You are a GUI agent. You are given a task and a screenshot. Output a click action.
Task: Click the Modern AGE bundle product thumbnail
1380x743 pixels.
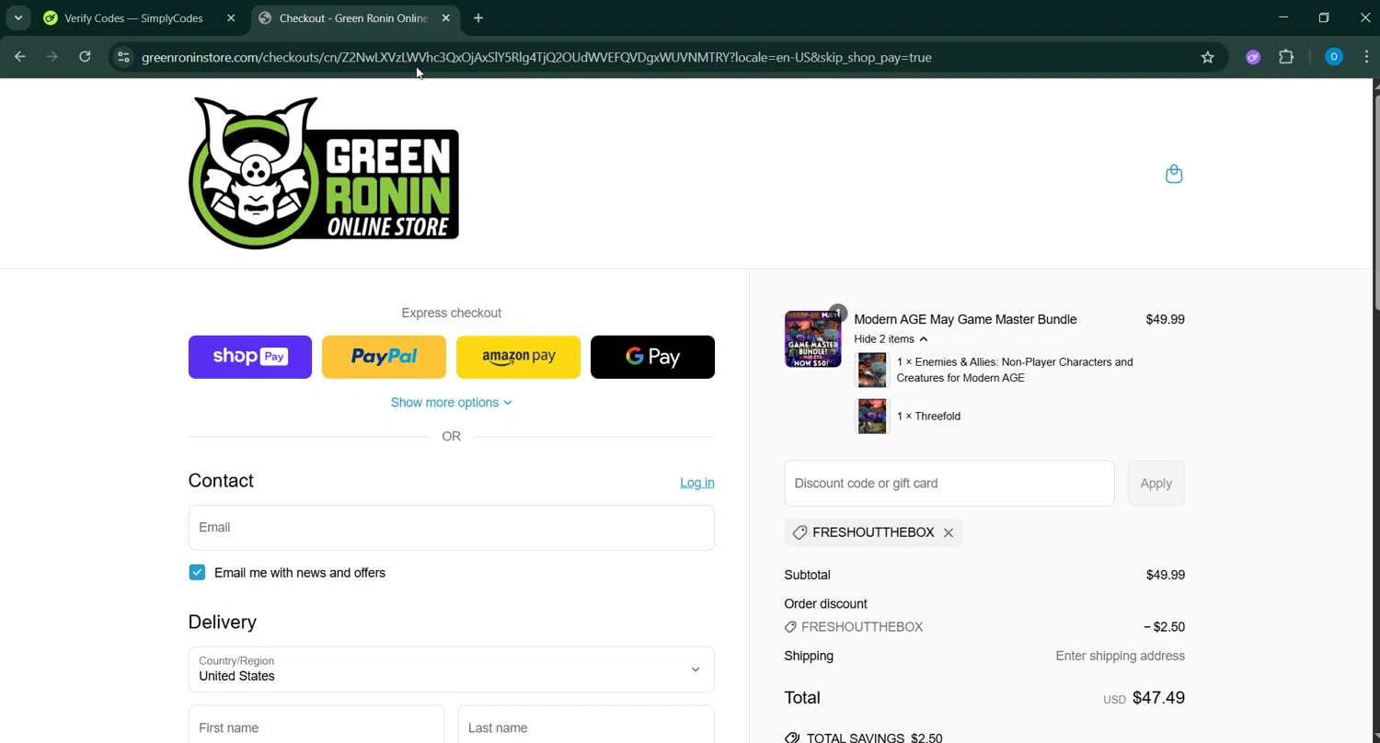pos(812,338)
